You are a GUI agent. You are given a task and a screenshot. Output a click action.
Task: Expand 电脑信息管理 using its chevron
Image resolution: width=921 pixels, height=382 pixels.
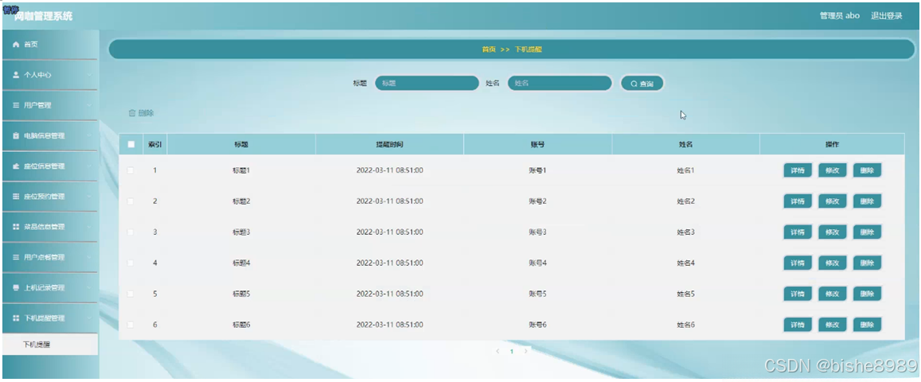(89, 135)
